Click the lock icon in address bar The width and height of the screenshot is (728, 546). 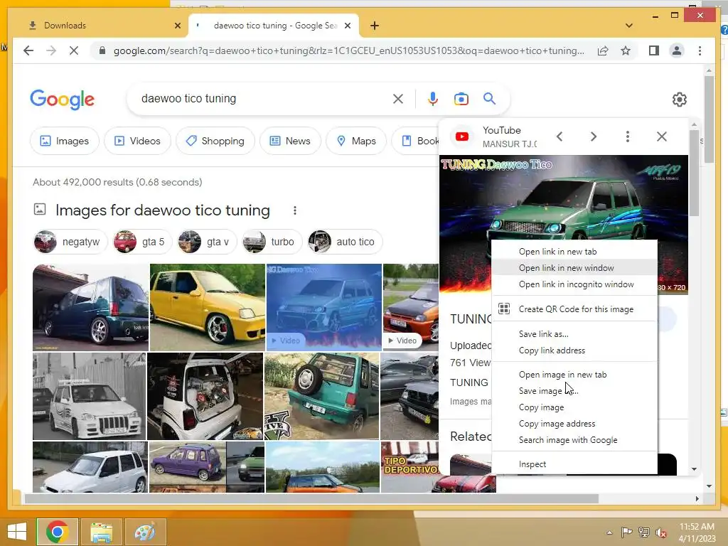(x=102, y=50)
